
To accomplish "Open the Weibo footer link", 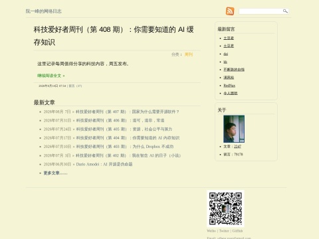I will click(211, 231).
